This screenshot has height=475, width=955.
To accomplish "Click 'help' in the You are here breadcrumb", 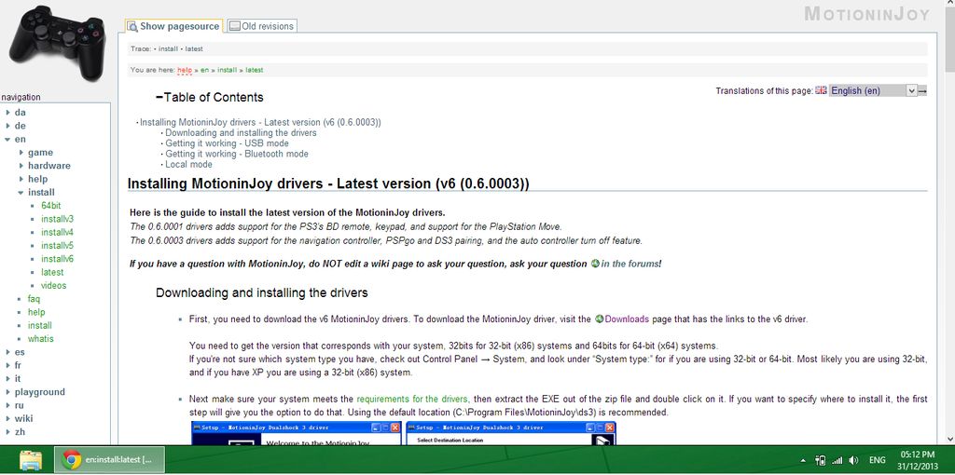I will coord(185,70).
